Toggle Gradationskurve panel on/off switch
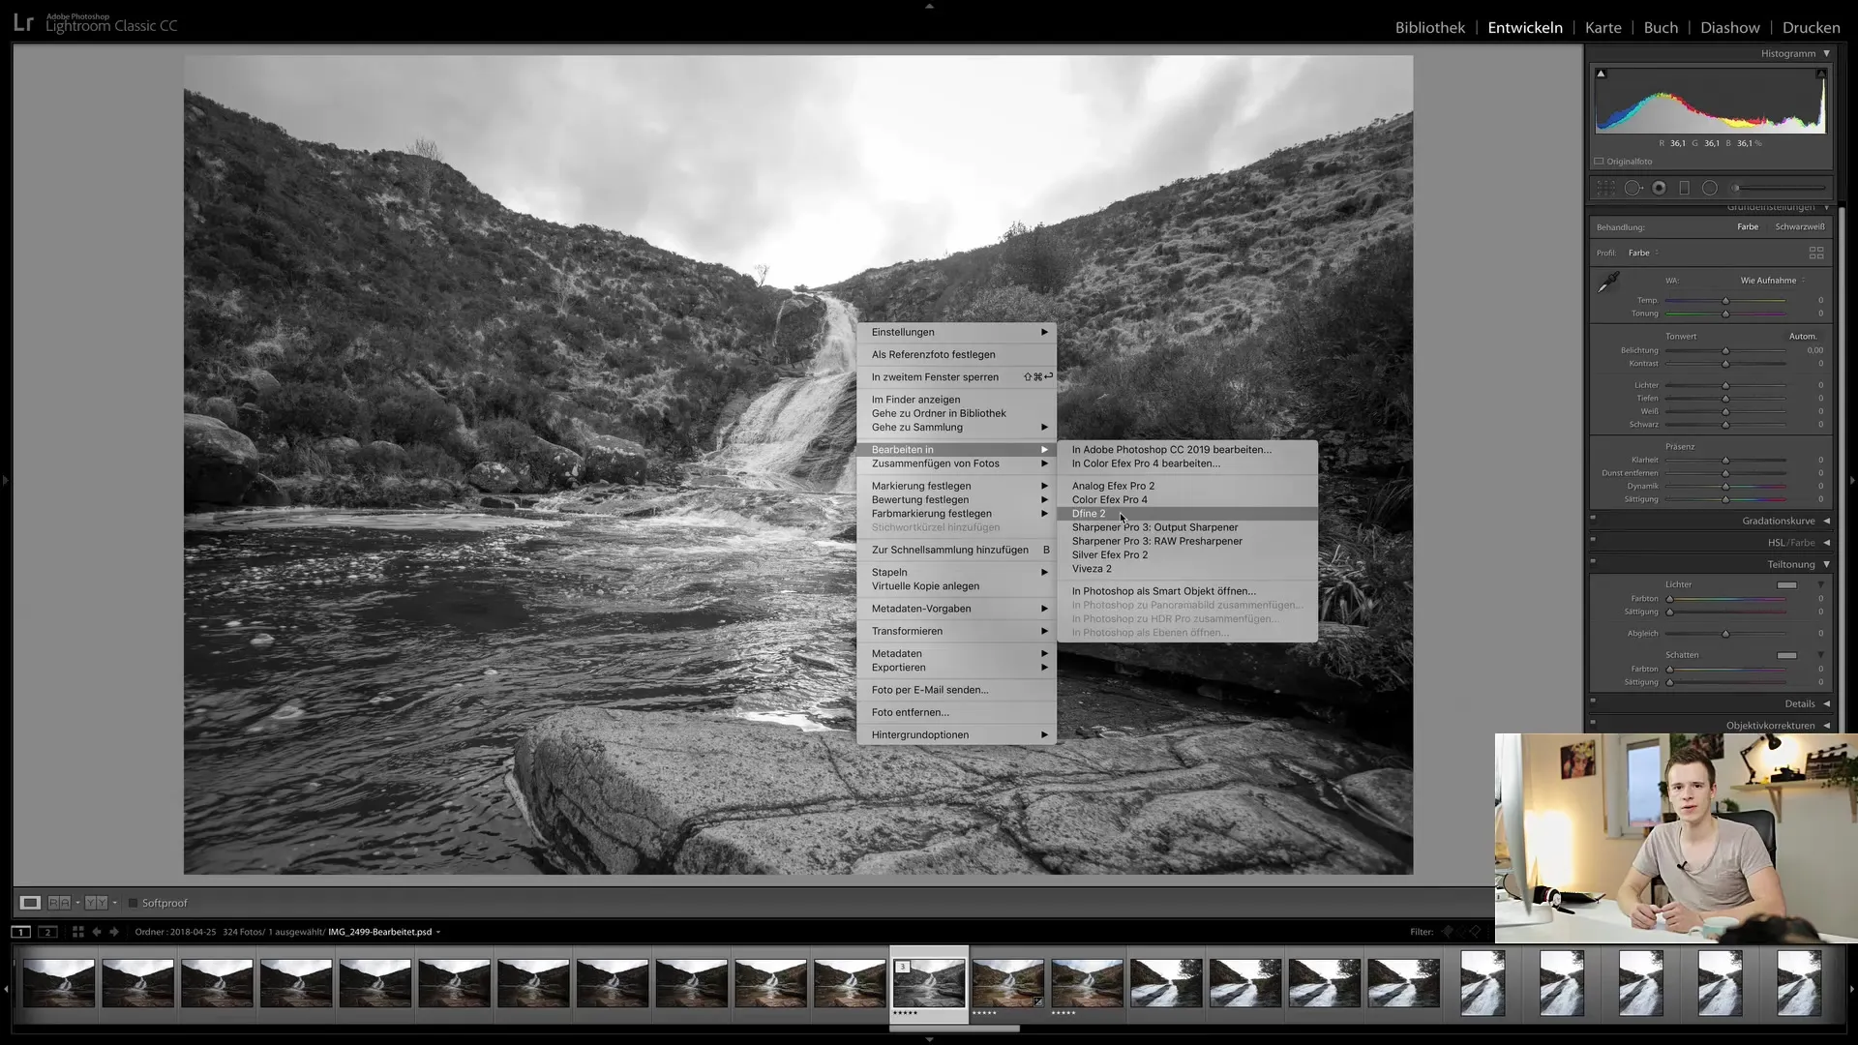This screenshot has width=1858, height=1045. [1593, 518]
